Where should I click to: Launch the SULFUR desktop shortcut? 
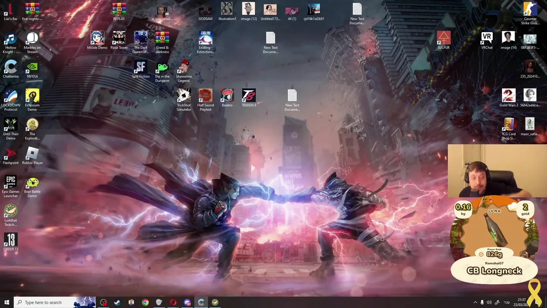(x=444, y=41)
